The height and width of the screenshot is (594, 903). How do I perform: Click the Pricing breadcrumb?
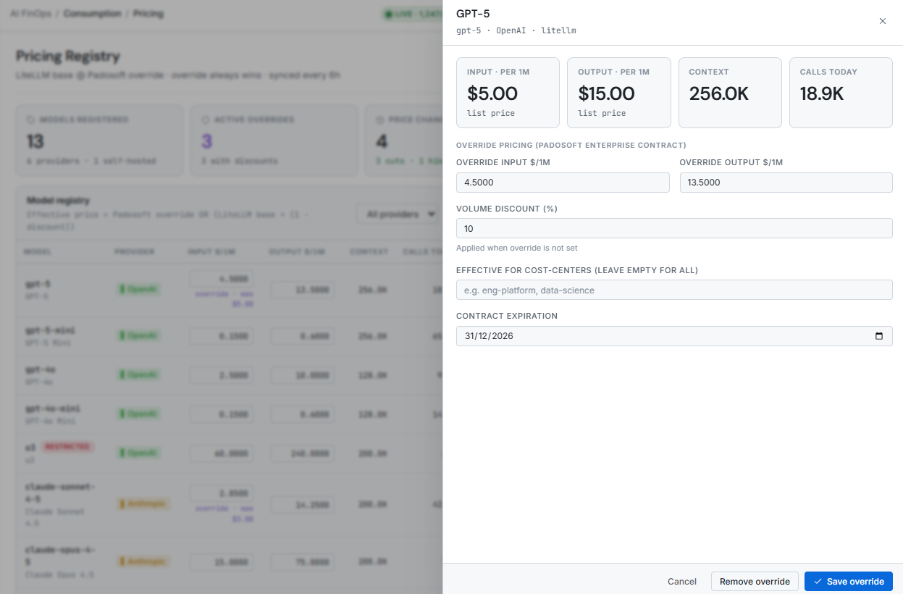pyautogui.click(x=148, y=14)
